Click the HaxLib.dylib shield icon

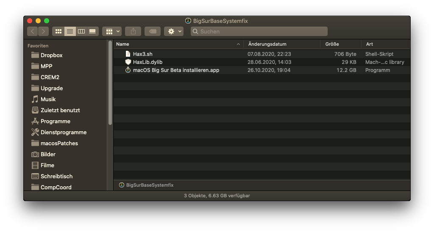point(128,62)
